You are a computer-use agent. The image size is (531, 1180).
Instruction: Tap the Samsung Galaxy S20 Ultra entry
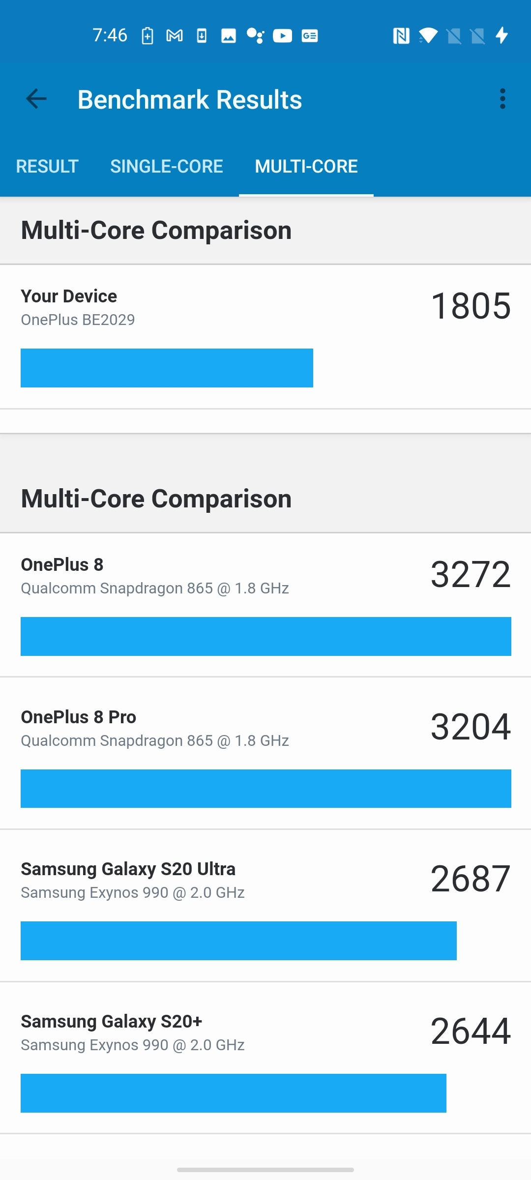pyautogui.click(x=265, y=910)
